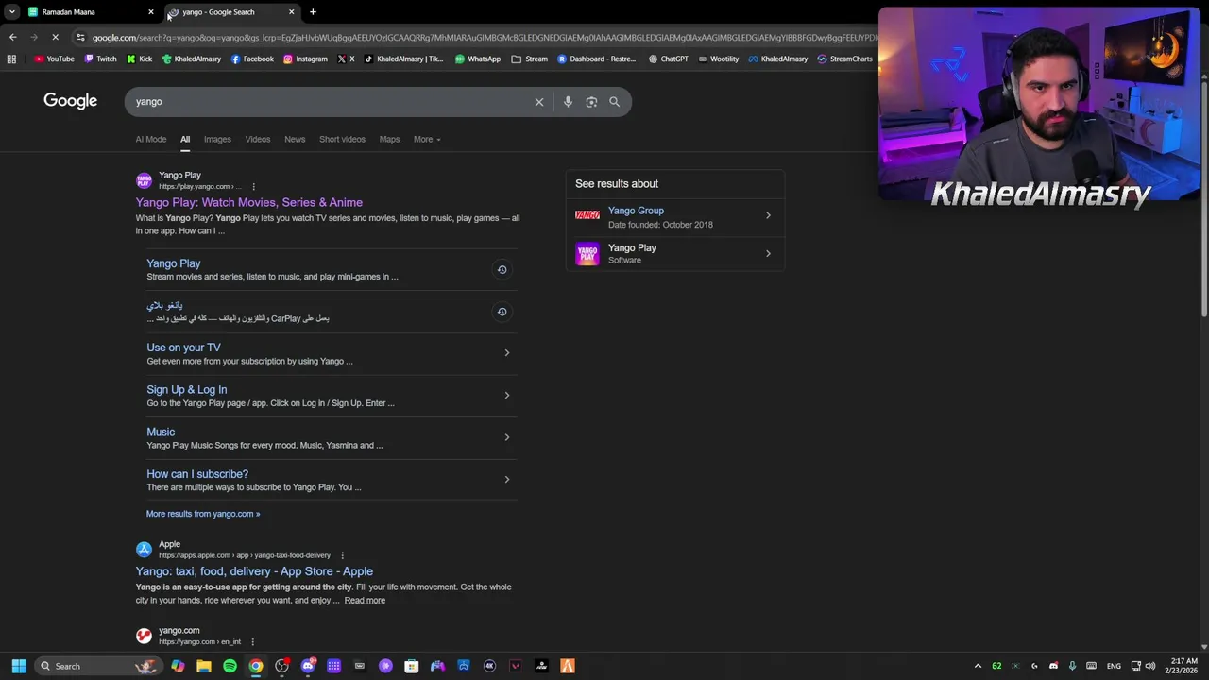Open Chrome apps grid in bookmarks bar
Screen dimensions: 1209x680
(x=11, y=59)
